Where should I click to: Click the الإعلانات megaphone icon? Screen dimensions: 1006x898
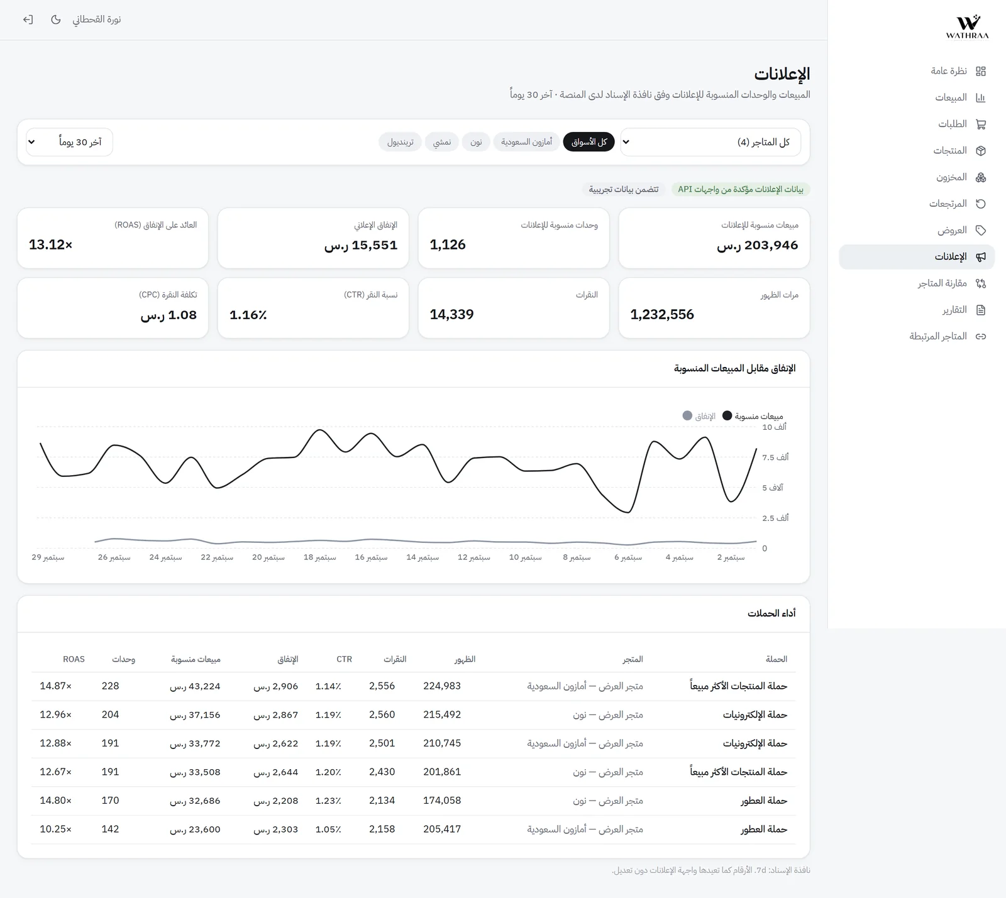pyautogui.click(x=981, y=256)
